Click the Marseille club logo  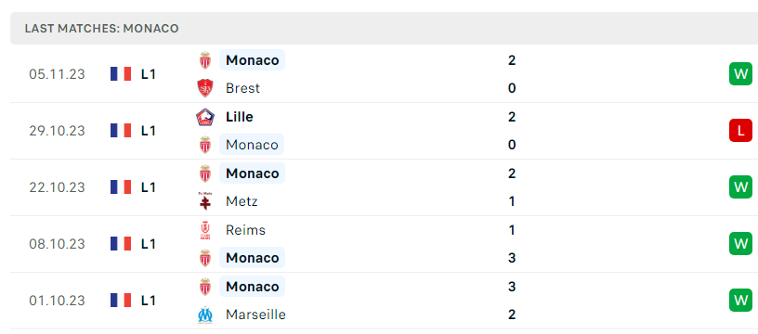pos(205,315)
